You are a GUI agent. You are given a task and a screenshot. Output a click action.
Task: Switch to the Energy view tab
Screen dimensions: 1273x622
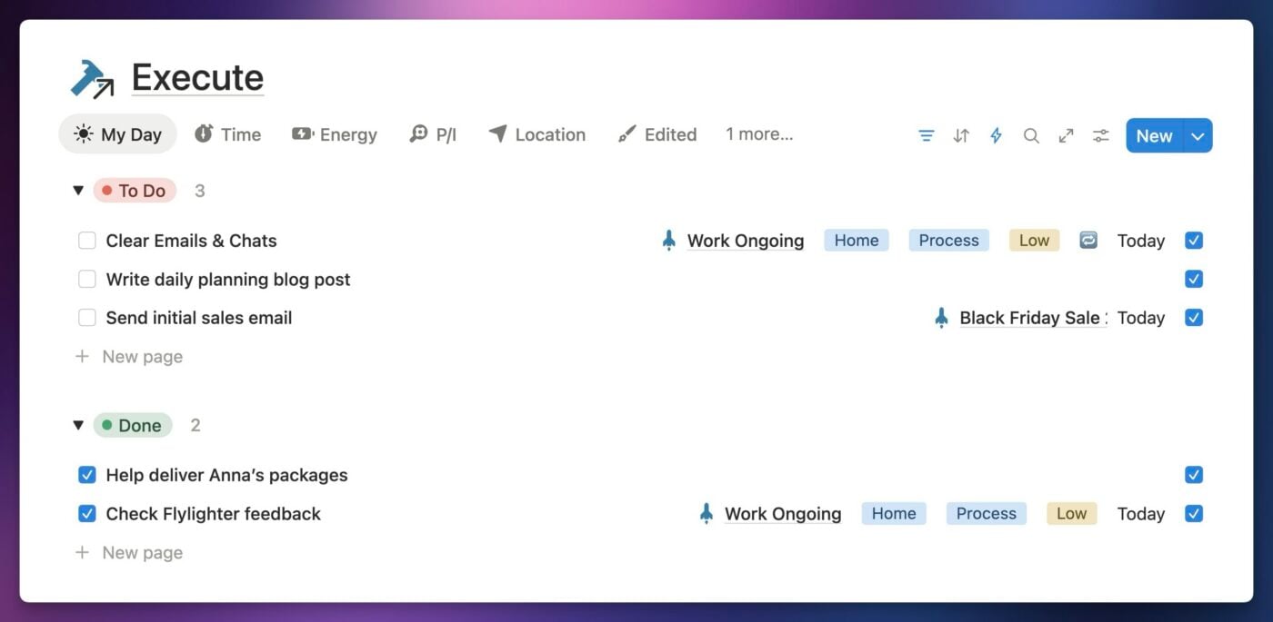tap(335, 134)
